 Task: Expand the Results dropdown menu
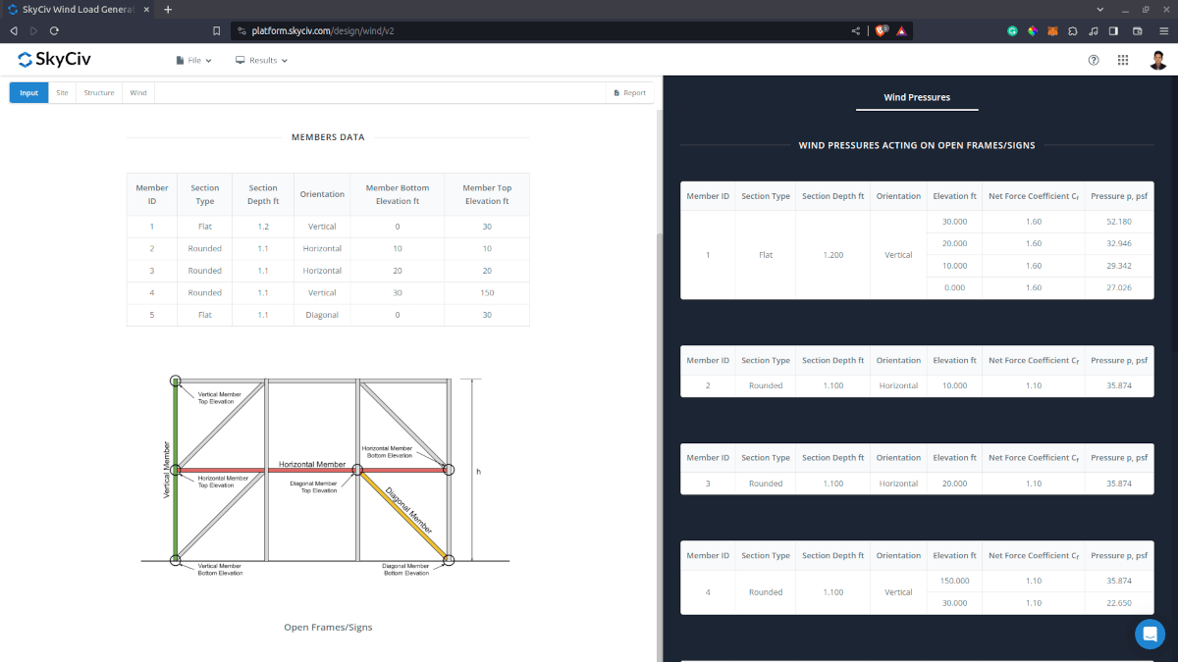tap(261, 60)
